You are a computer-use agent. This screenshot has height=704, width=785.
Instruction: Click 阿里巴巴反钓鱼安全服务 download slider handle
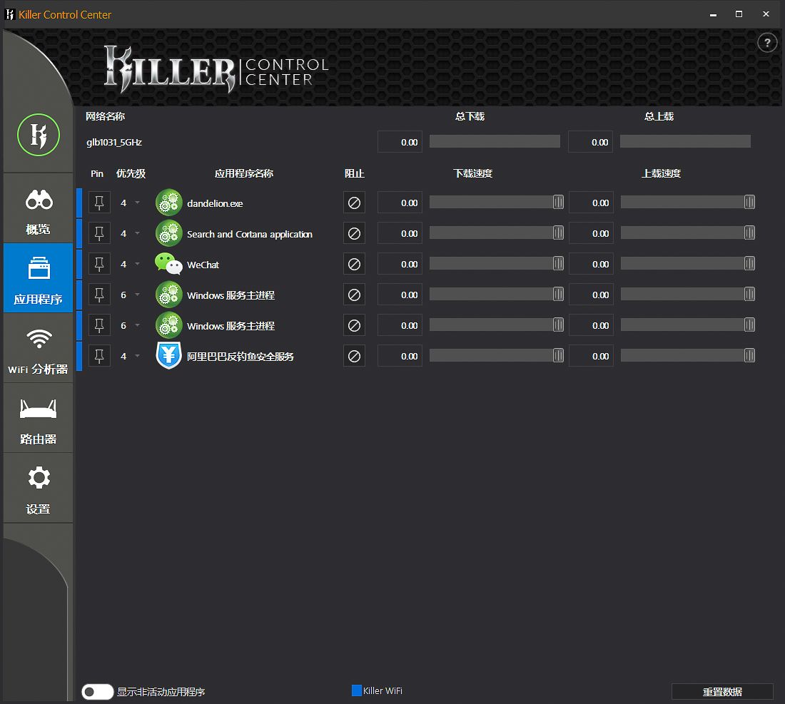558,356
